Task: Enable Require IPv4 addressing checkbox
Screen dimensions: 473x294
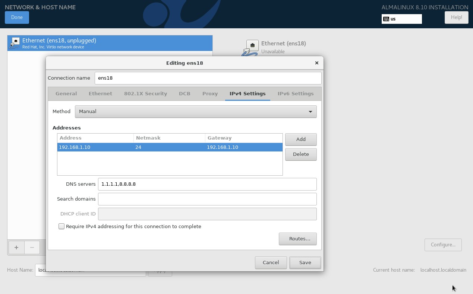Action: tap(62, 226)
